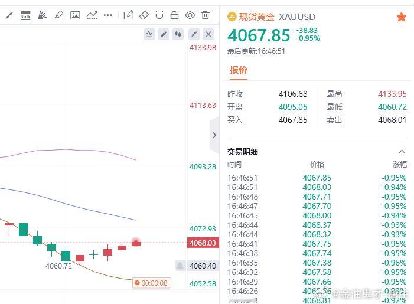414x304 pixels.
Task: Toggle the orange favorite star
Action: pyautogui.click(x=402, y=17)
